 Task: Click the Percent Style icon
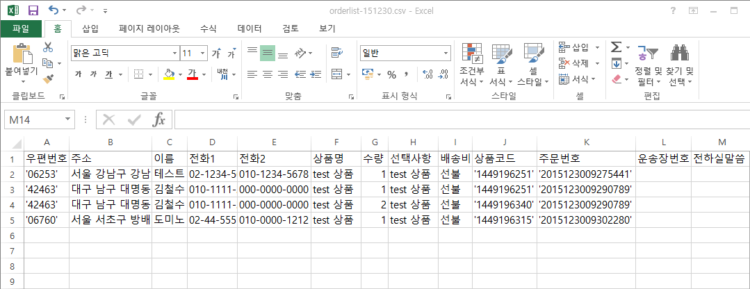tap(391, 74)
